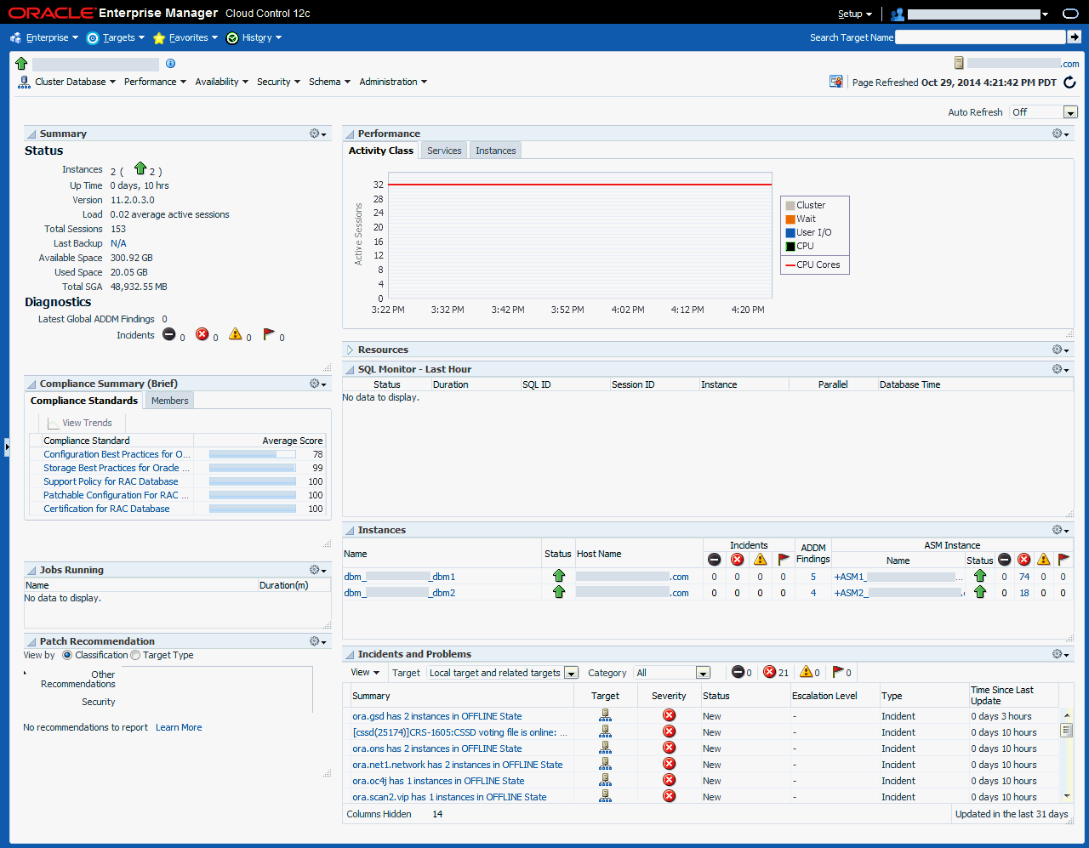This screenshot has width=1089, height=848.
Task: Open the Incidents and Problems gear icon
Action: click(1061, 654)
